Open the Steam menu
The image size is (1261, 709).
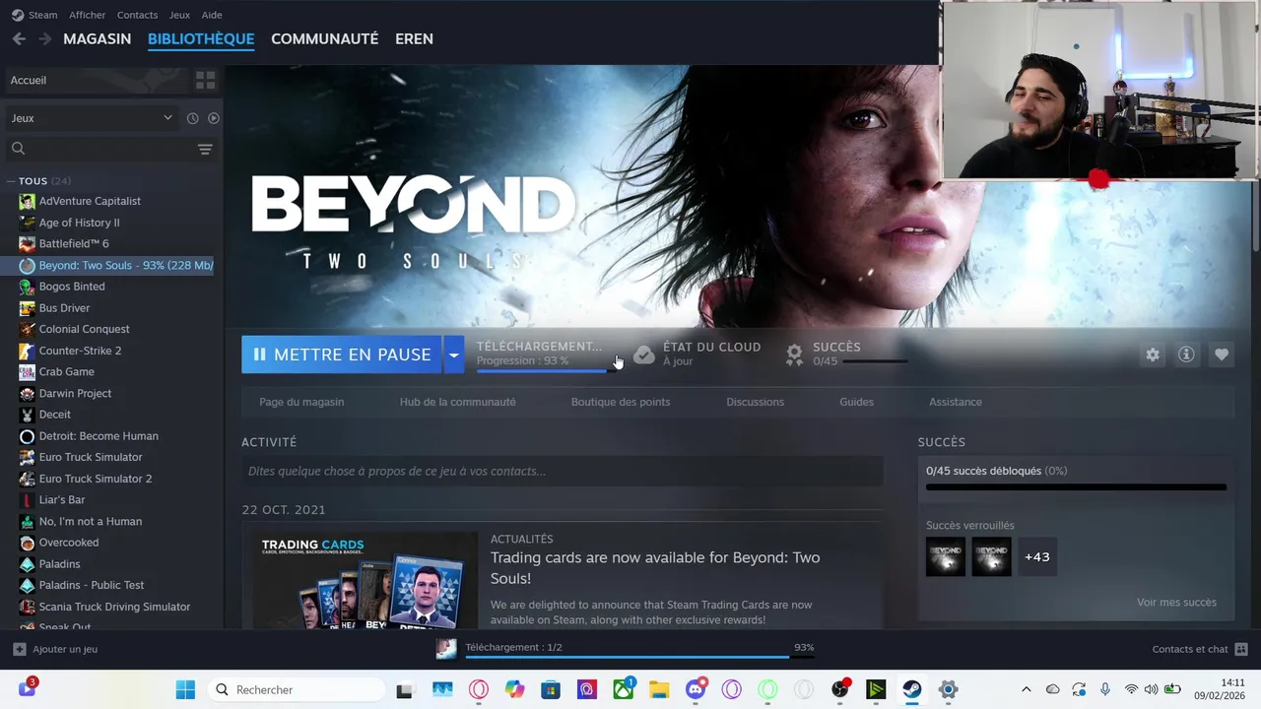point(34,15)
